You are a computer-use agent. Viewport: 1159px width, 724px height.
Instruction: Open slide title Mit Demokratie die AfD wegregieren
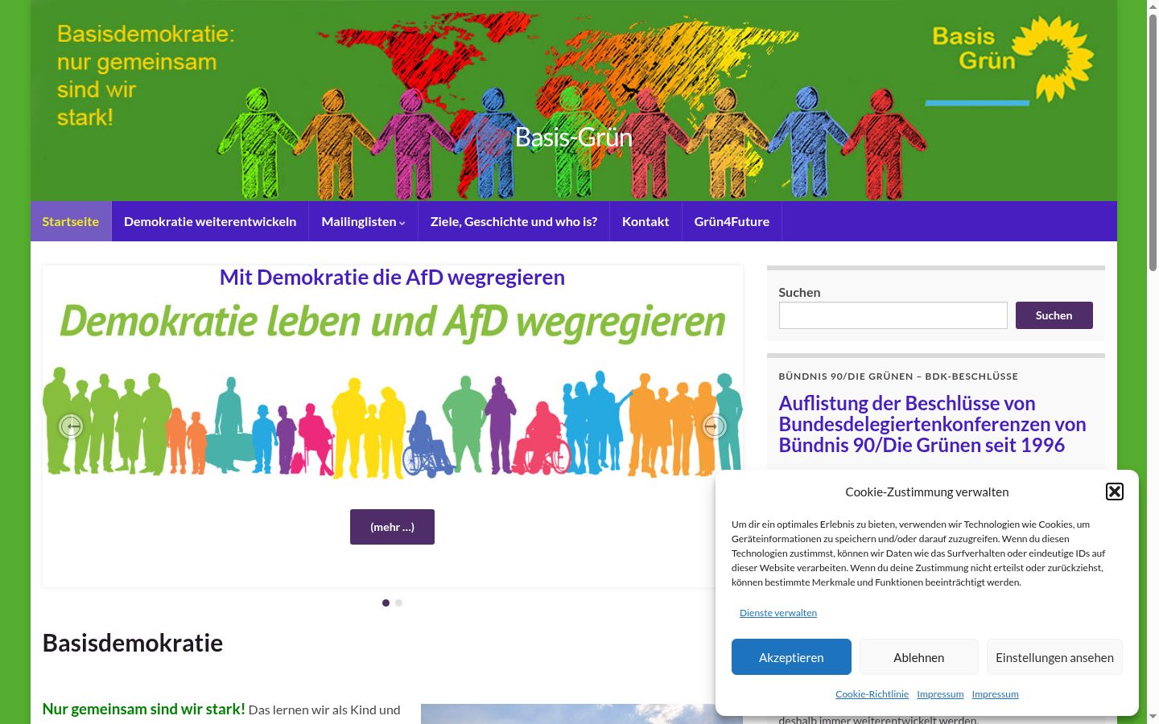tap(392, 278)
